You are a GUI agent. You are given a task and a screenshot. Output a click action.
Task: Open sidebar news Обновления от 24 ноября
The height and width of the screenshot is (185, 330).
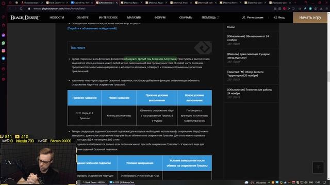click(x=251, y=40)
